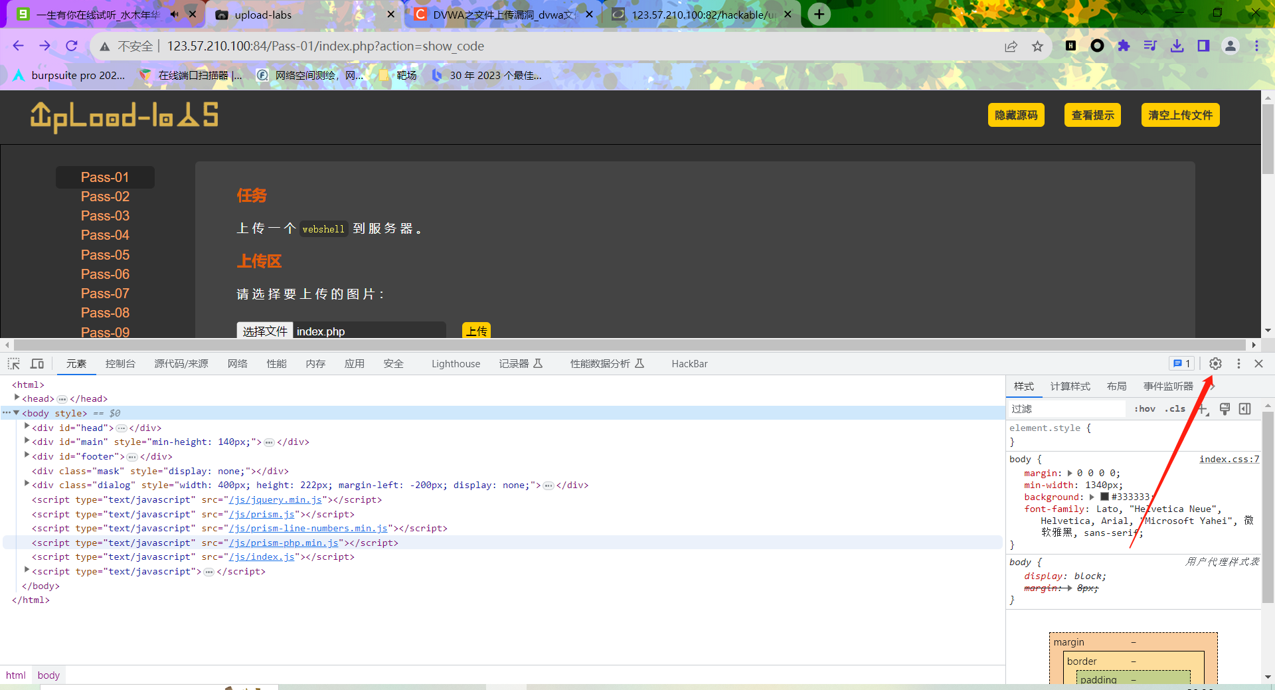Viewport: 1275px width, 690px height.
Task: Open burpsuite pro bookmark
Action: (x=69, y=75)
